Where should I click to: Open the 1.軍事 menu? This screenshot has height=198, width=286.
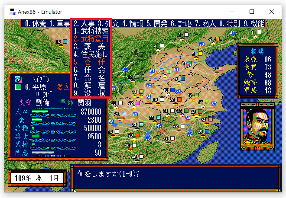click(x=60, y=23)
